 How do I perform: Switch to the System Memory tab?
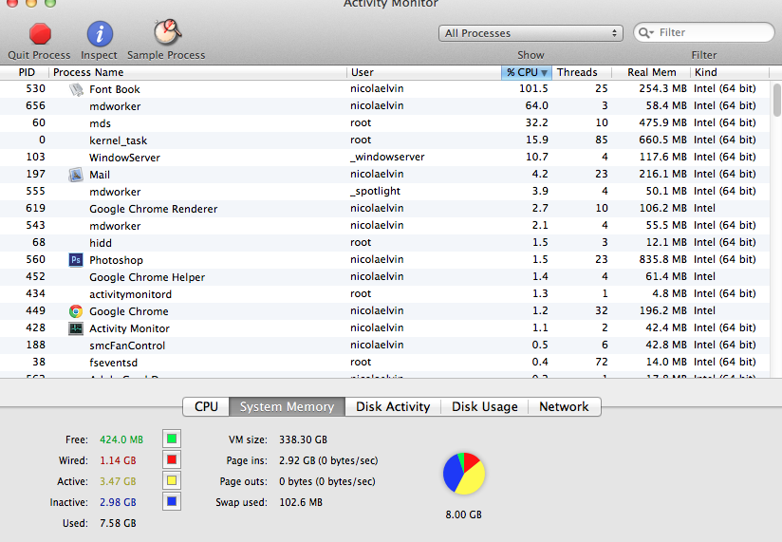coord(287,407)
